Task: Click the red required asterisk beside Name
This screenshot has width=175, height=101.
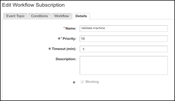Action: 64,28
